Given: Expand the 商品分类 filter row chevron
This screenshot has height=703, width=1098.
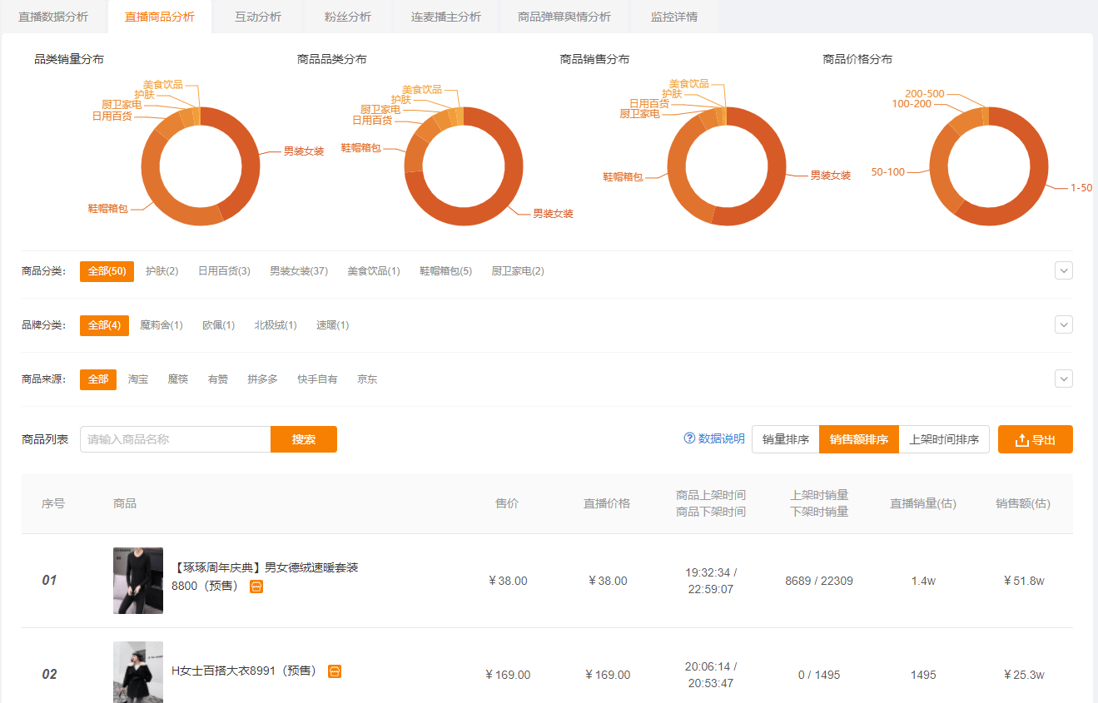Looking at the screenshot, I should click(x=1063, y=270).
